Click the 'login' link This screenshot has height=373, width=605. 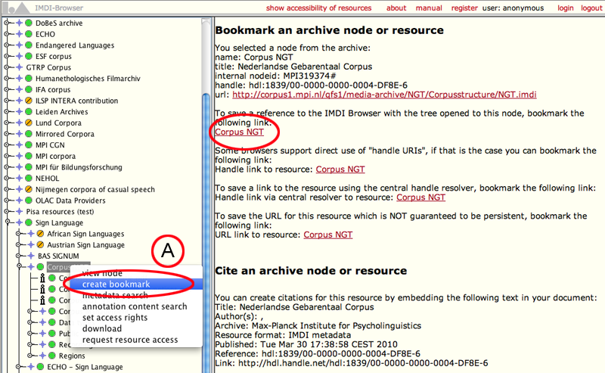coord(565,8)
